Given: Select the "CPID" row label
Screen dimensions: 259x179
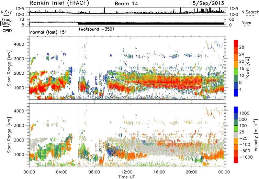Looking at the screenshot, I should coord(7,31).
